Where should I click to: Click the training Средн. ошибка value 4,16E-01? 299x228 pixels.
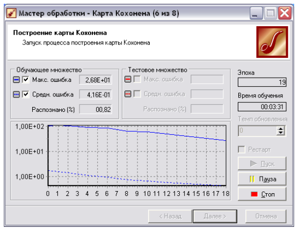pos(96,95)
